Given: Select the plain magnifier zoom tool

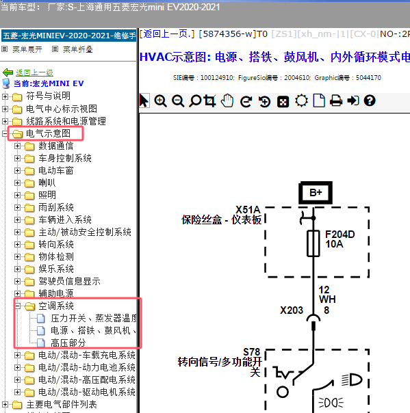Looking at the screenshot, I should click(195, 101).
